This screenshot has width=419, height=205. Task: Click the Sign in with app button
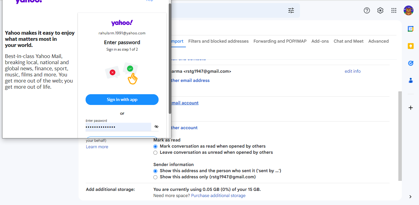(122, 99)
